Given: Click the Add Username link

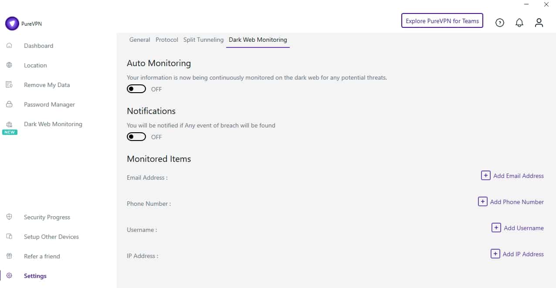Looking at the screenshot, I should [x=524, y=228].
